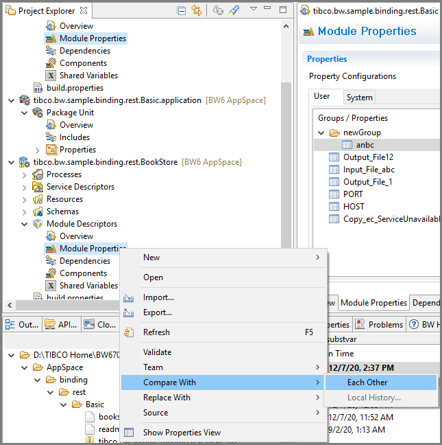The width and height of the screenshot is (442, 445).
Task: Close the Project Explorer tab
Action: (x=84, y=10)
